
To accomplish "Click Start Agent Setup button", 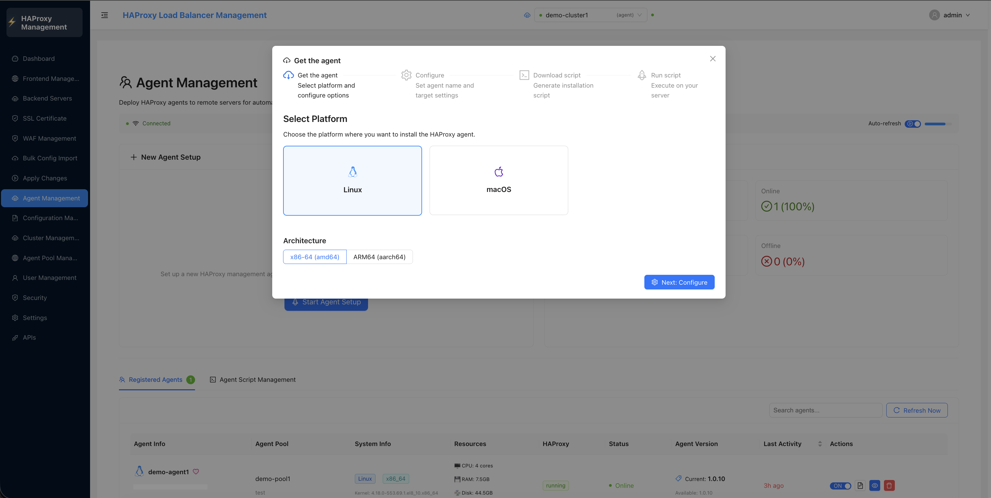I will [326, 303].
